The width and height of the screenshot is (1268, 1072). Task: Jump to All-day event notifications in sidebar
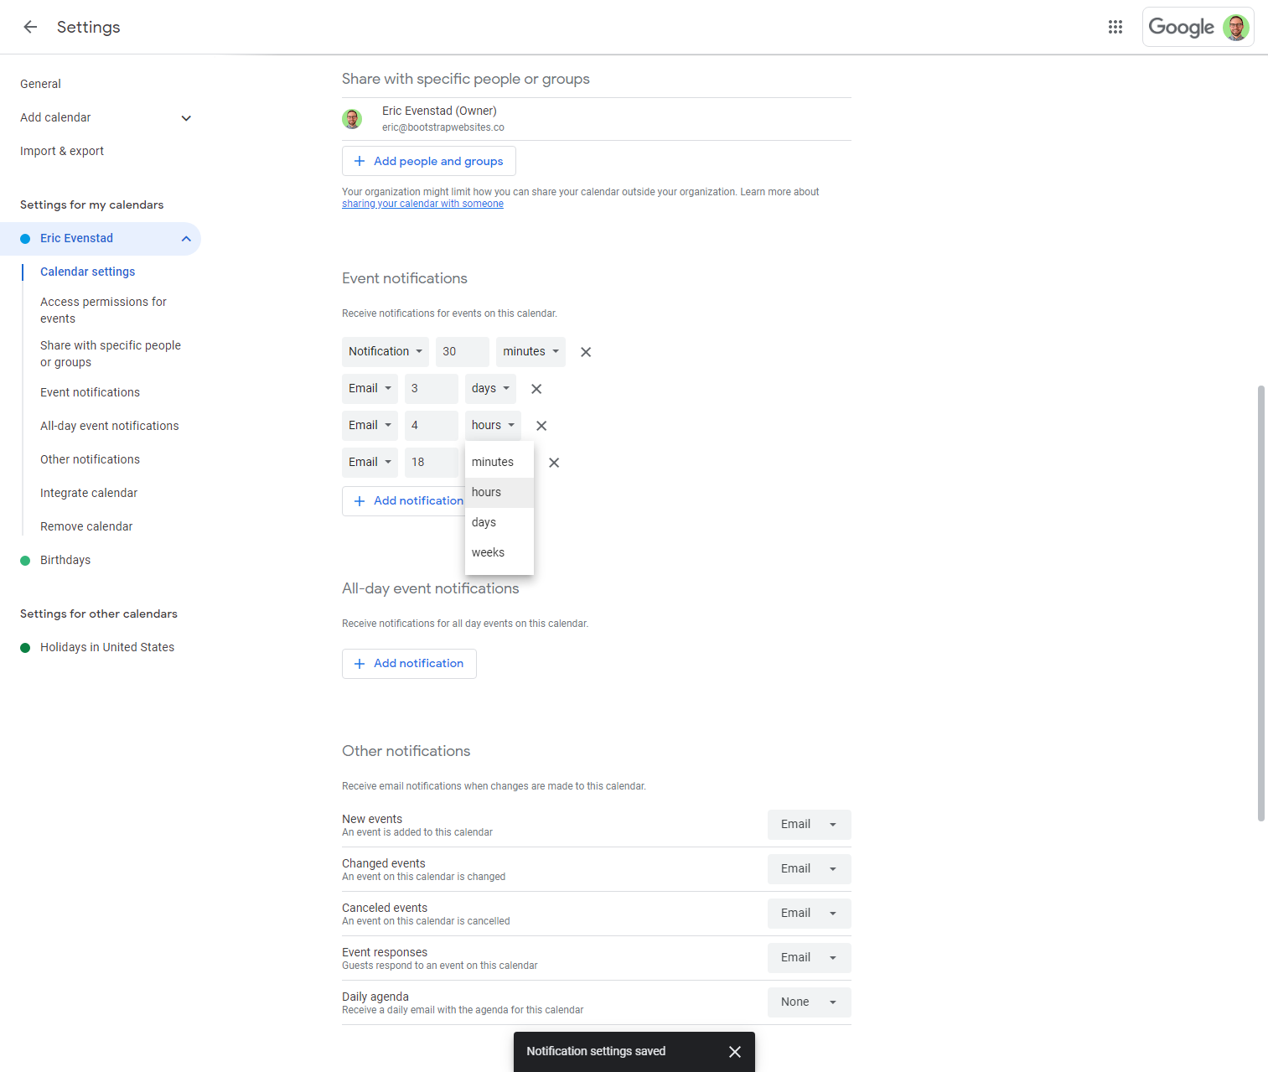(109, 427)
